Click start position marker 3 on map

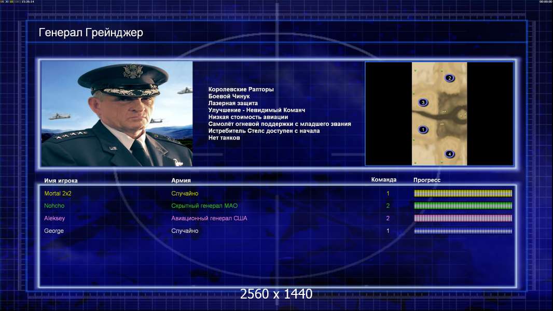(x=423, y=103)
